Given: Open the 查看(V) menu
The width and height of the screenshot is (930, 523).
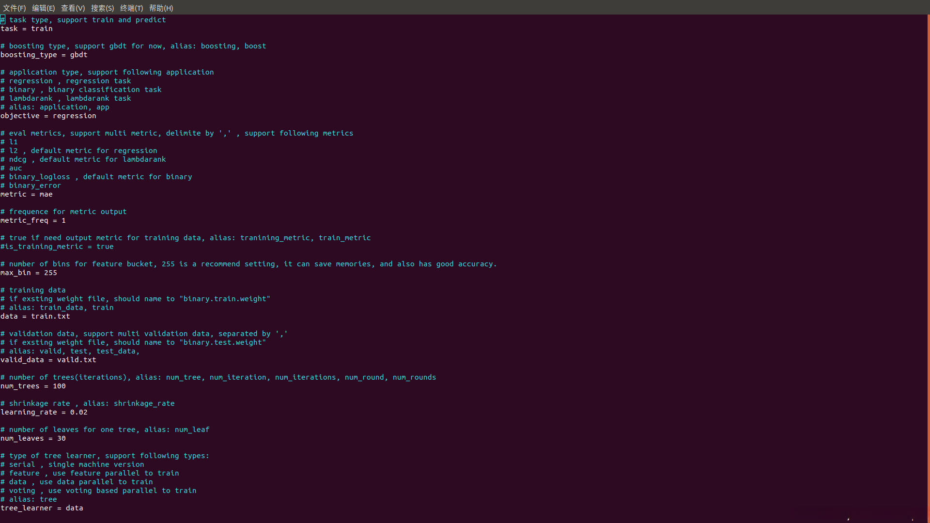Looking at the screenshot, I should (73, 8).
